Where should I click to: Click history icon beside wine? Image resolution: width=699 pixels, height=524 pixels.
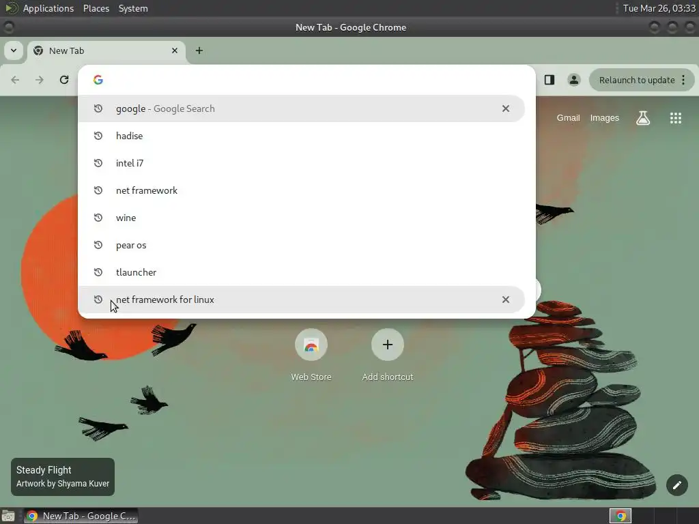[98, 218]
